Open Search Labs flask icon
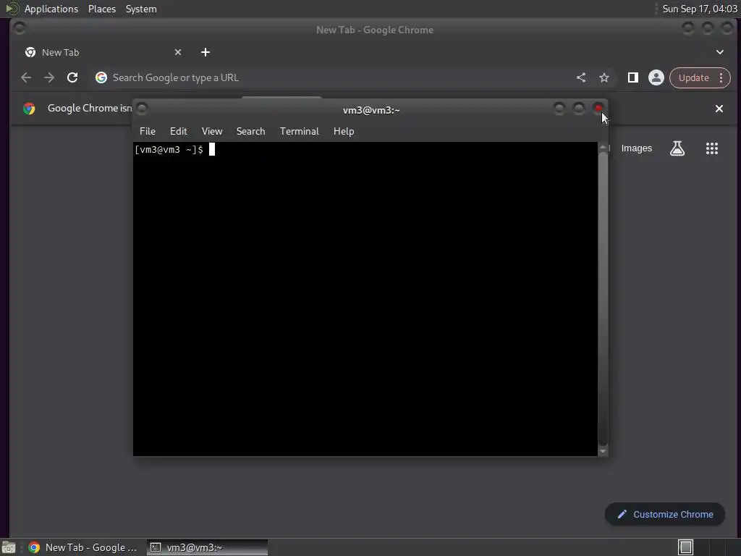This screenshot has width=741, height=556. coord(677,148)
